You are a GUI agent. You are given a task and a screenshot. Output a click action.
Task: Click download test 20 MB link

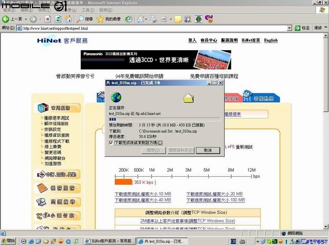[214, 194]
